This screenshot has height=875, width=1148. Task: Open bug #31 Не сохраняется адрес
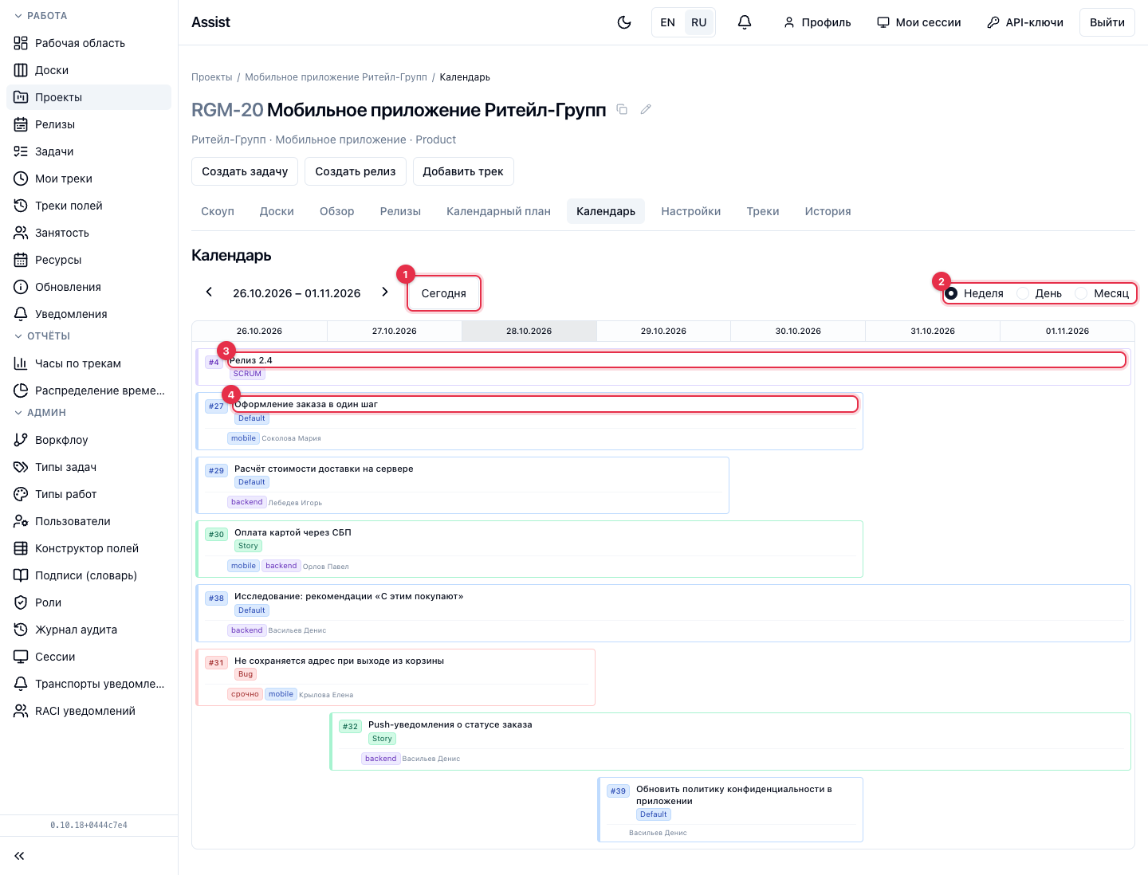click(396, 677)
